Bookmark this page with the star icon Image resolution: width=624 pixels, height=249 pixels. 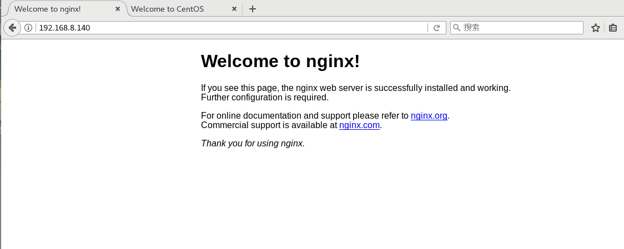coord(595,27)
